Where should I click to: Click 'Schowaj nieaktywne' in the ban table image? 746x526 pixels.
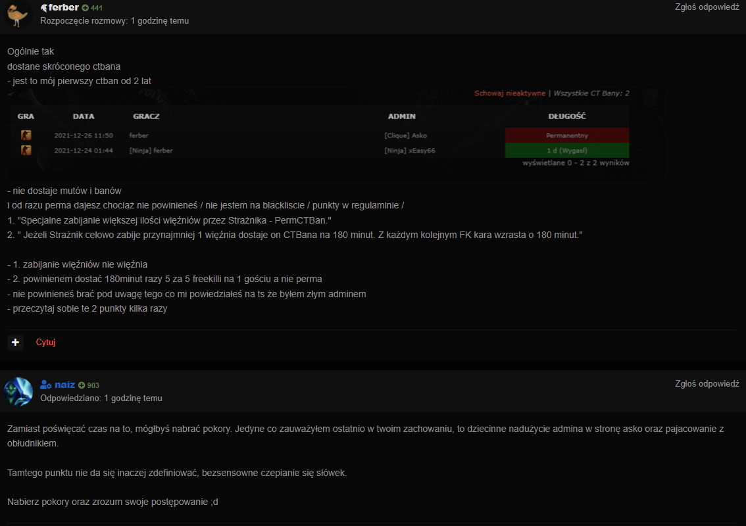[x=510, y=93]
